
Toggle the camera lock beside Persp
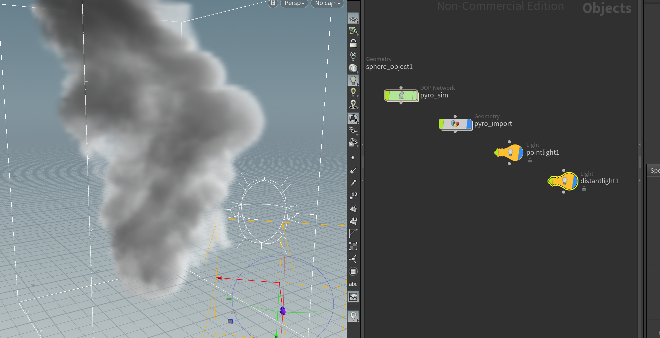(273, 3)
